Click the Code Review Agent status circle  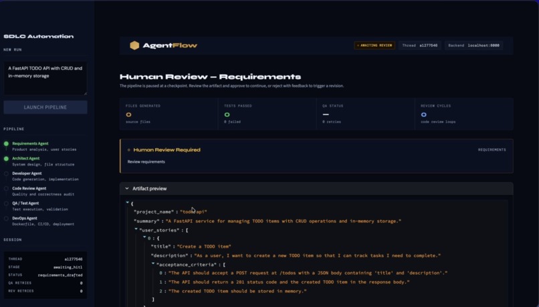tap(6, 189)
